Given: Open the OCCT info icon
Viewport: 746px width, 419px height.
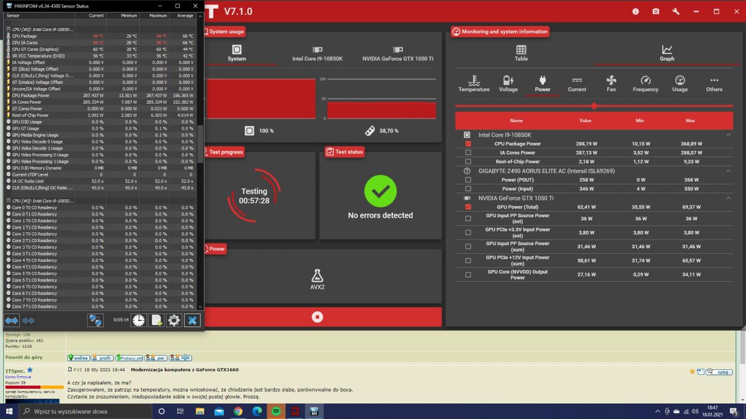Looking at the screenshot, I should (x=635, y=11).
